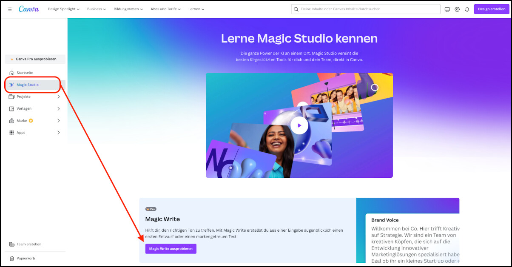The image size is (512, 267).
Task: Click the gold Pro badge beside Marke
Action: (31, 120)
